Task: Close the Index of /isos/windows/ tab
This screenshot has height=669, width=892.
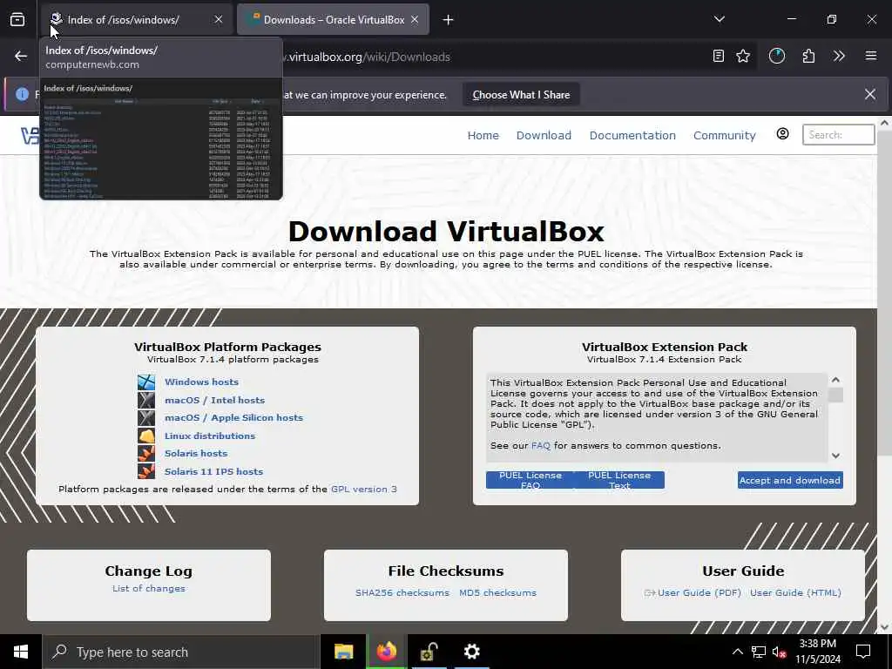Action: [219, 19]
